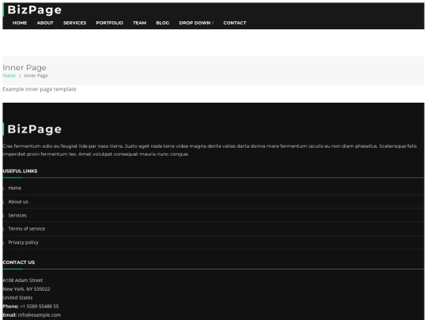
Task: Click the United States address line
Action: [x=17, y=298]
